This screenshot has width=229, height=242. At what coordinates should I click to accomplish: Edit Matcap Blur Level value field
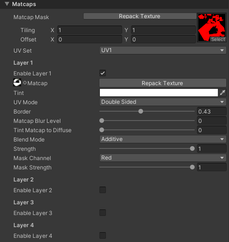point(211,121)
